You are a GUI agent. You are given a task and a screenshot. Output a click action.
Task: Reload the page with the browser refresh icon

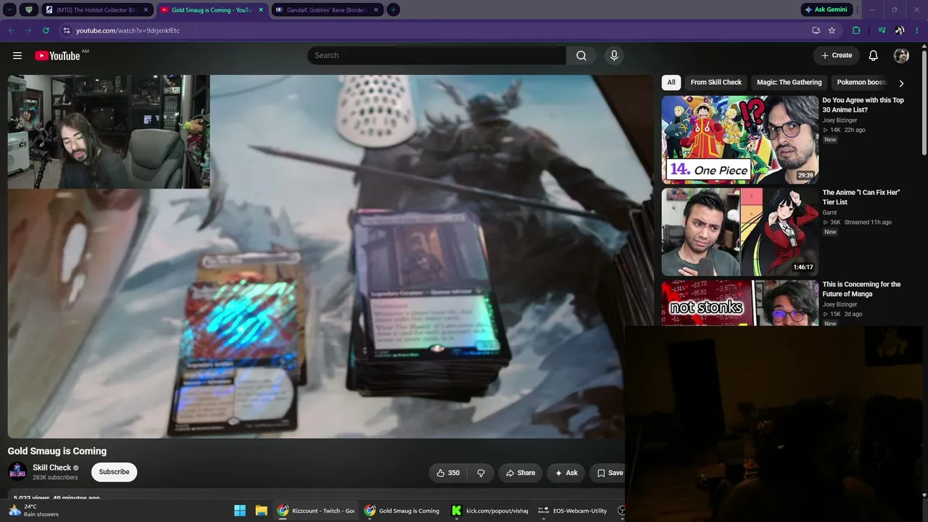pyautogui.click(x=46, y=30)
